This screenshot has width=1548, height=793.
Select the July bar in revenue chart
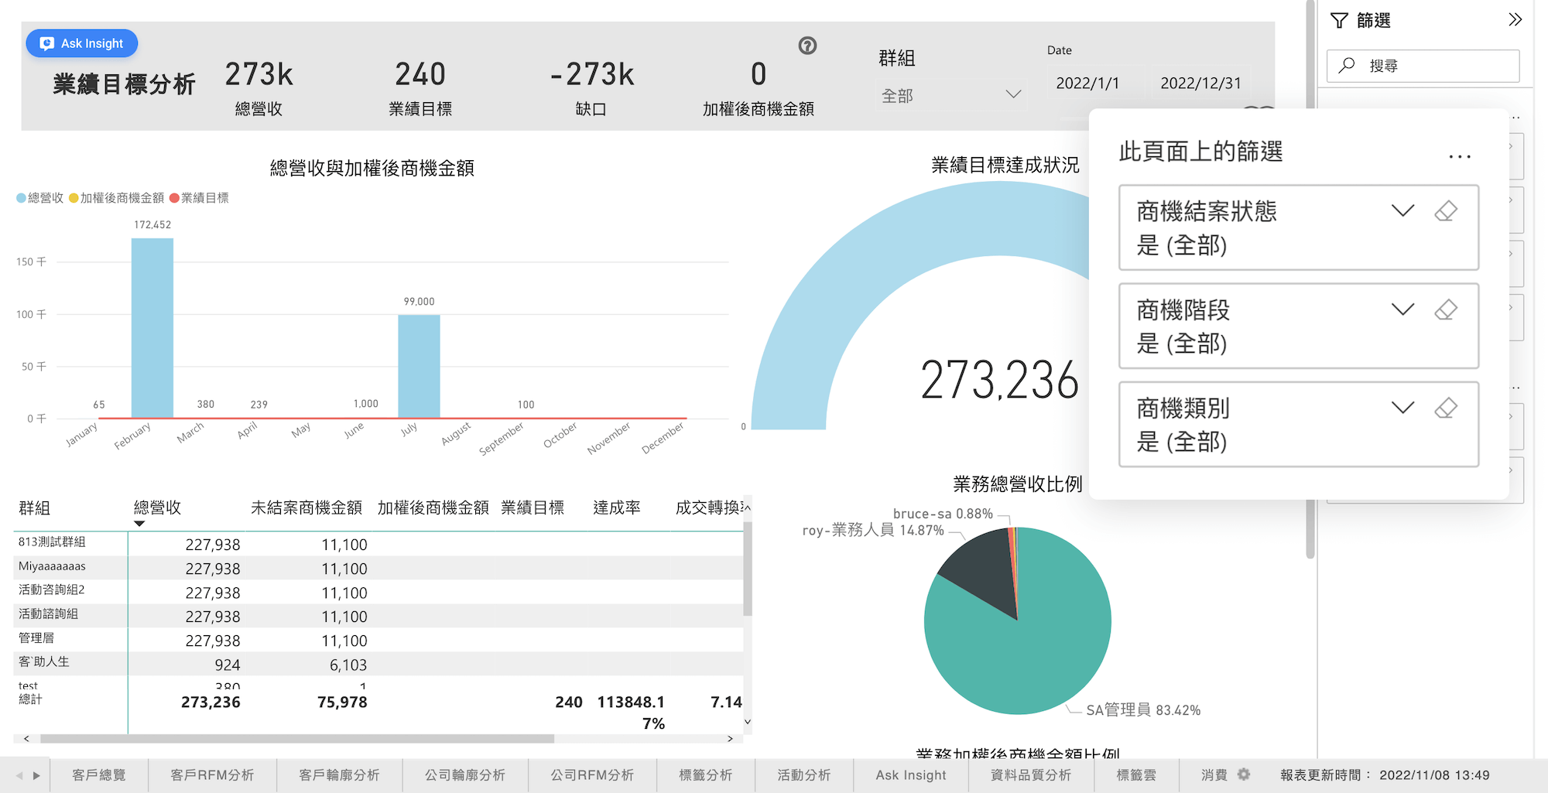(419, 366)
